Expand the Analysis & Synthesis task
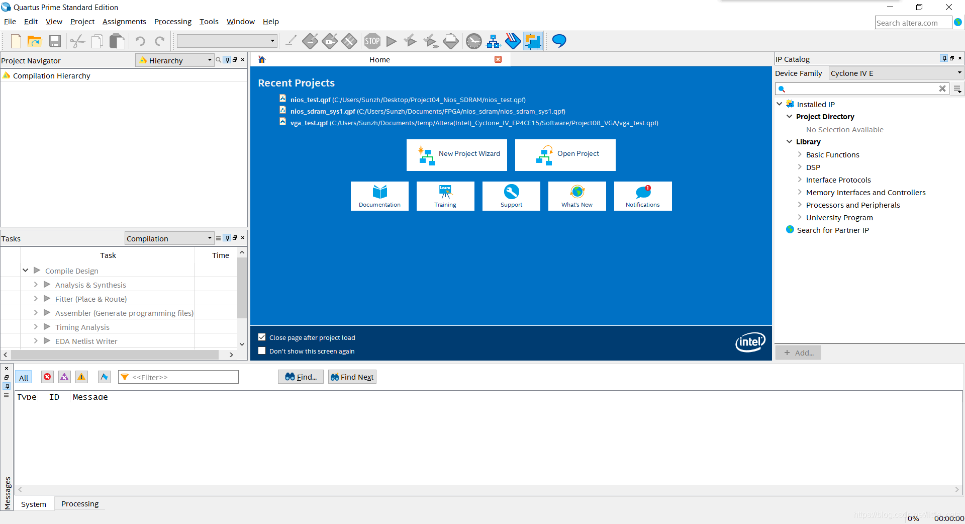Image resolution: width=965 pixels, height=524 pixels. [x=36, y=285]
